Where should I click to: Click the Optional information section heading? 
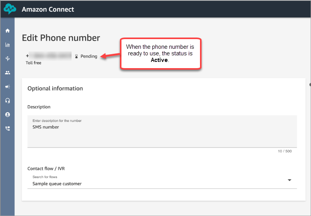click(55, 88)
